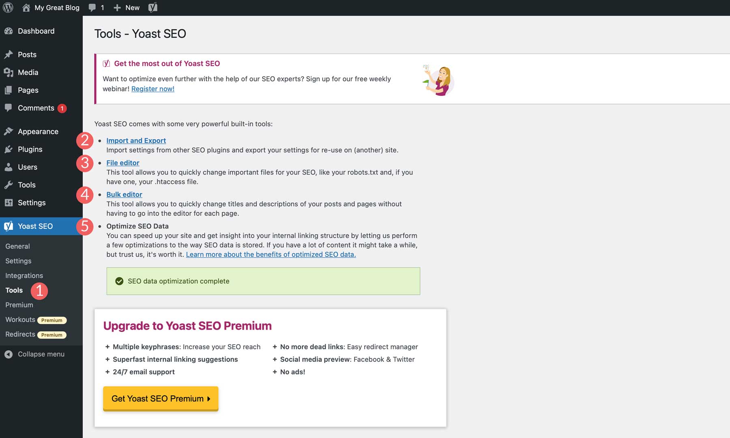Open the Plugins menu icon
The height and width of the screenshot is (438, 730).
[9, 149]
